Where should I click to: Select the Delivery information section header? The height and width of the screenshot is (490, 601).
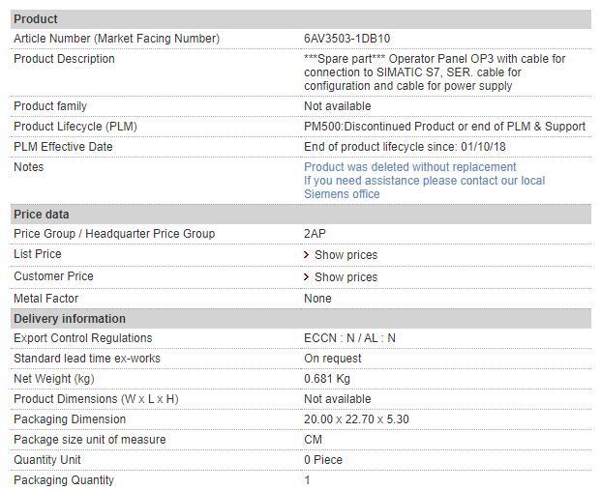click(70, 319)
